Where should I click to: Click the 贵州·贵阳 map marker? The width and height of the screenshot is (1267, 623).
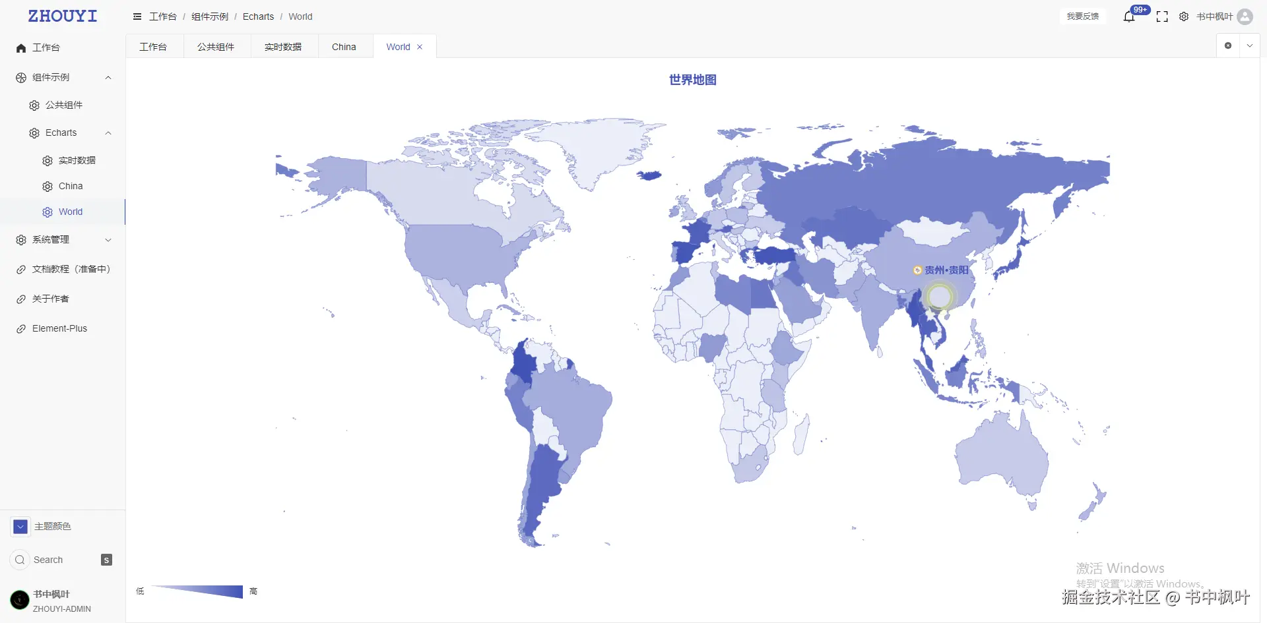point(917,270)
